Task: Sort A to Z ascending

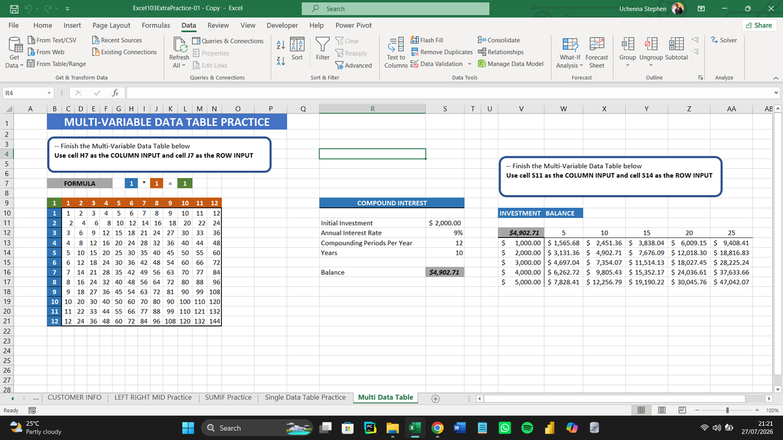Action: pyautogui.click(x=279, y=44)
